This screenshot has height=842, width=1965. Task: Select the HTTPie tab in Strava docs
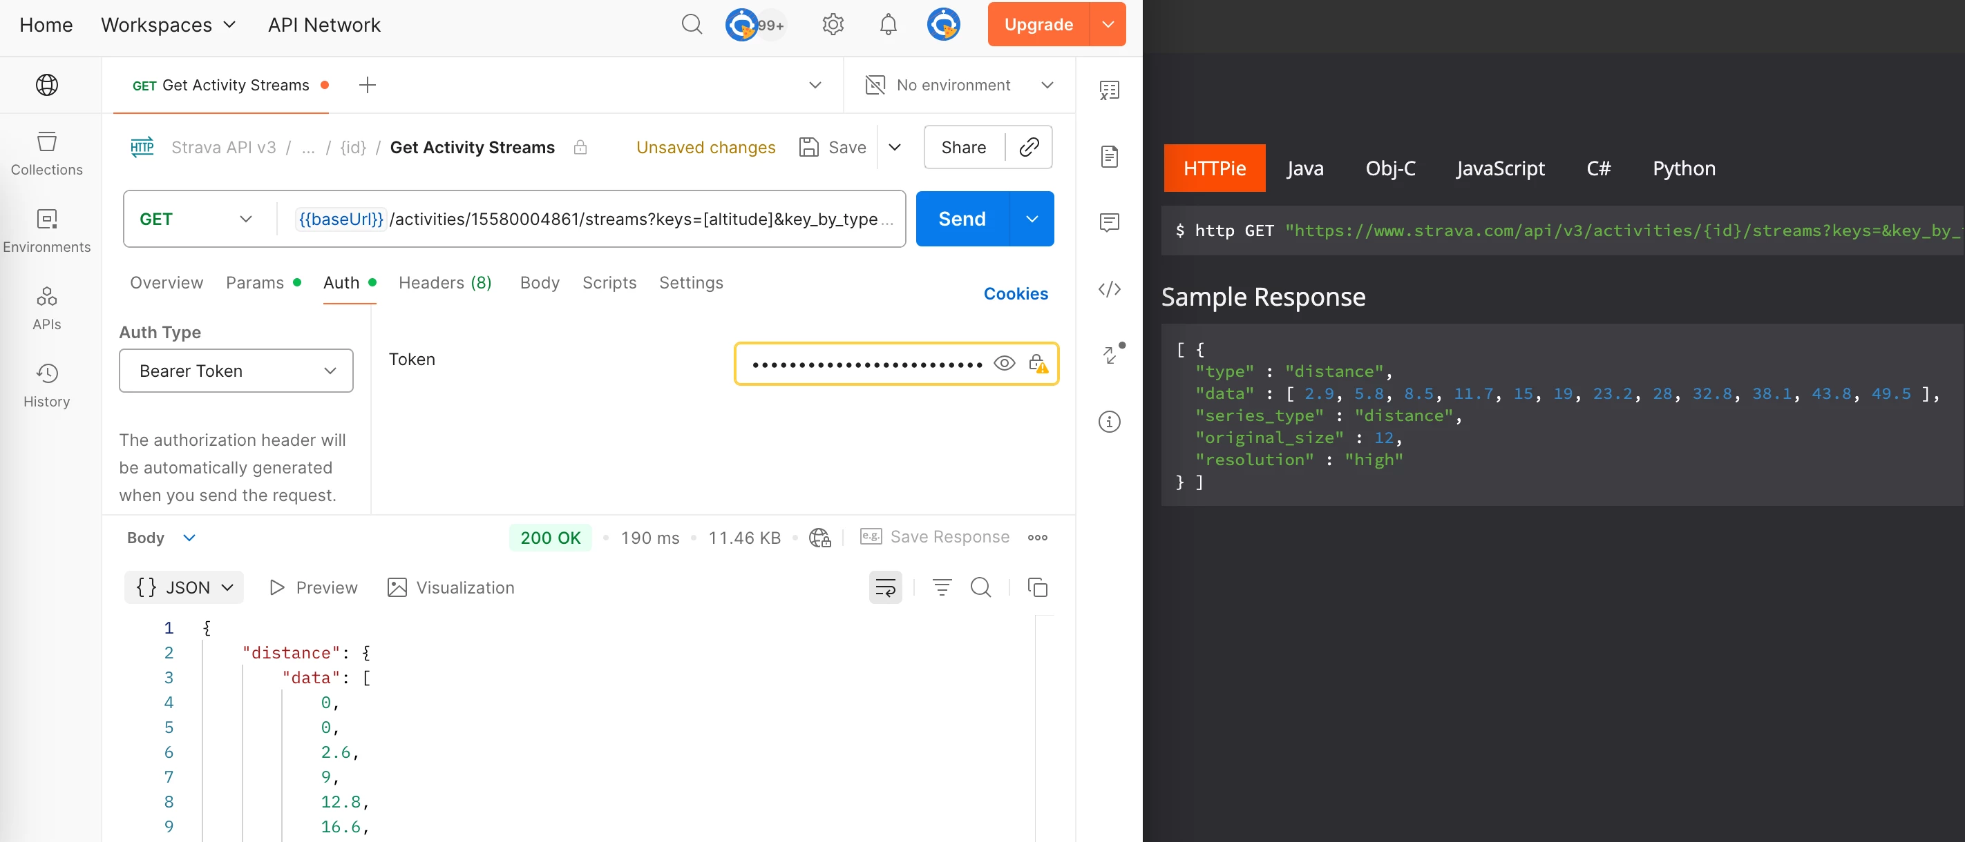1215,168
